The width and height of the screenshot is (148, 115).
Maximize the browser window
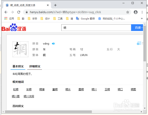click(x=133, y=3)
